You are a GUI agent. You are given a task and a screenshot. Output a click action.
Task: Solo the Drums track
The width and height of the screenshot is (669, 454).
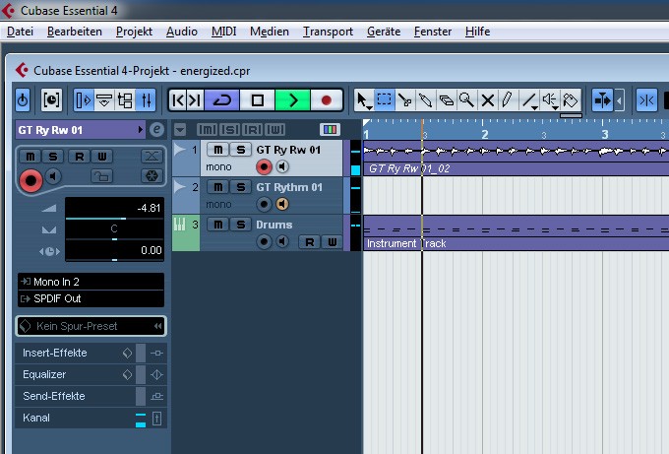pyautogui.click(x=241, y=225)
